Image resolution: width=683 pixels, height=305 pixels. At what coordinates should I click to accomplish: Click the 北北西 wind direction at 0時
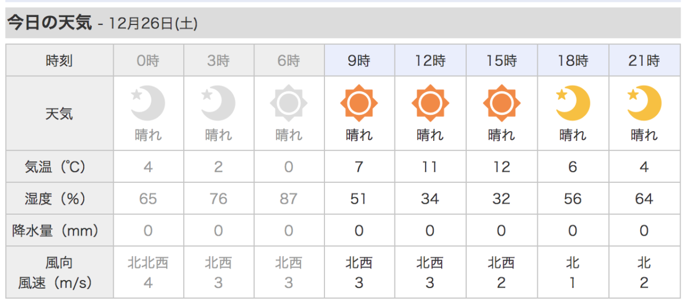[x=148, y=263]
